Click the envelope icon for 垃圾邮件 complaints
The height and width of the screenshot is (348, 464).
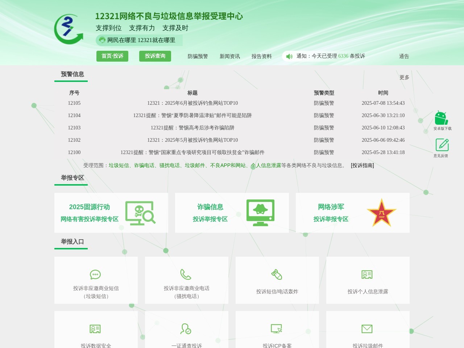tap(367, 328)
